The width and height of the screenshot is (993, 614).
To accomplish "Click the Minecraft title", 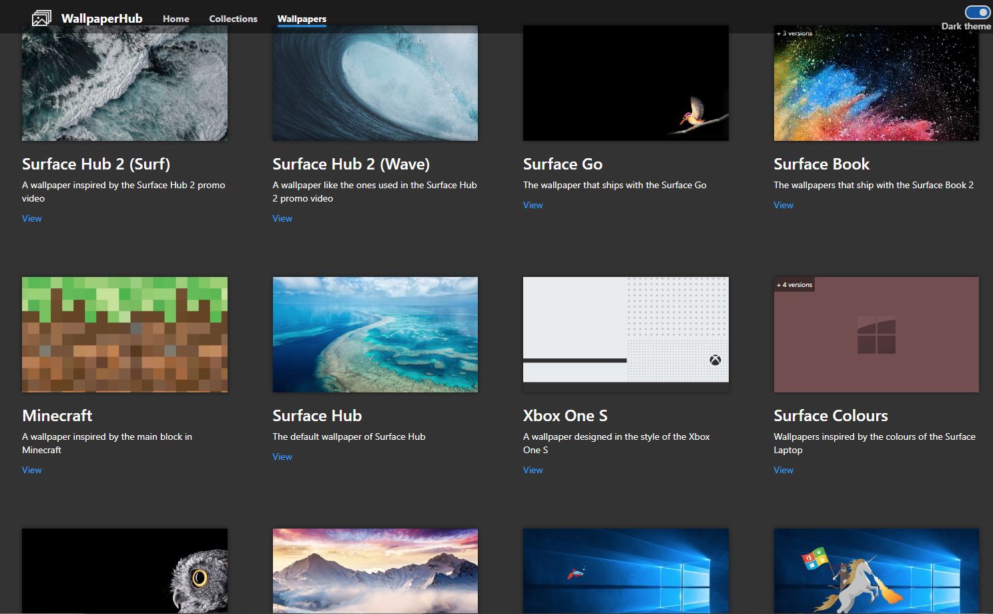I will tap(57, 416).
